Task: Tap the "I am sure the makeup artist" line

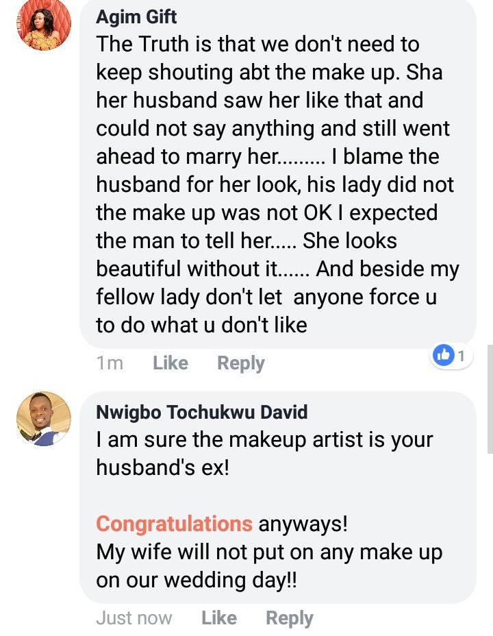Action: point(264,439)
